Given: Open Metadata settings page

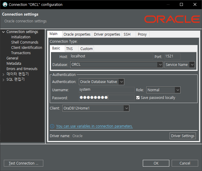Looking at the screenshot, I should [14, 64].
